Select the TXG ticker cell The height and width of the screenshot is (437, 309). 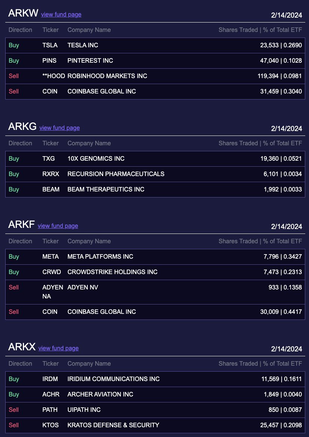point(48,158)
